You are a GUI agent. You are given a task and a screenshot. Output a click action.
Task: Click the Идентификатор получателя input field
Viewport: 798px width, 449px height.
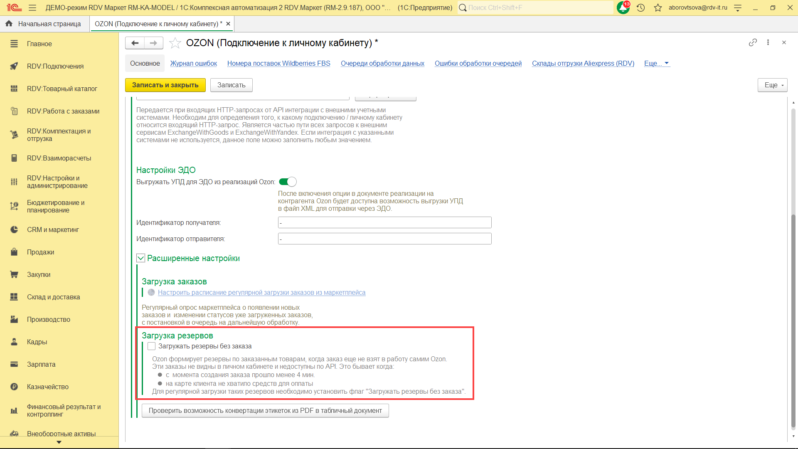coord(384,222)
